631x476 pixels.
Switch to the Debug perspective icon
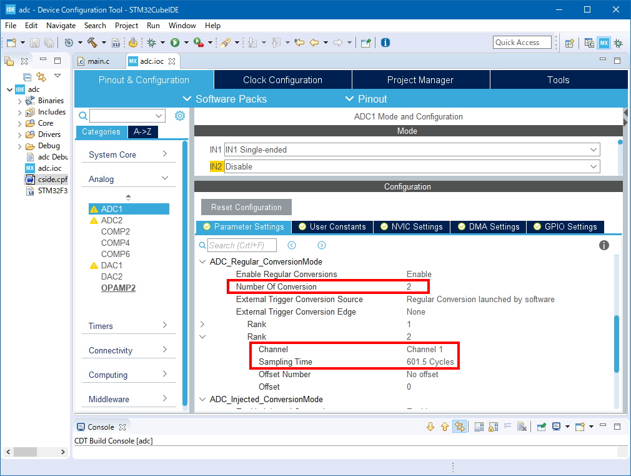[x=619, y=43]
